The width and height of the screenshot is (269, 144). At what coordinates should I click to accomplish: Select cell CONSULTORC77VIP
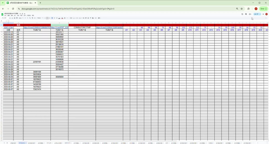(x=82, y=27)
